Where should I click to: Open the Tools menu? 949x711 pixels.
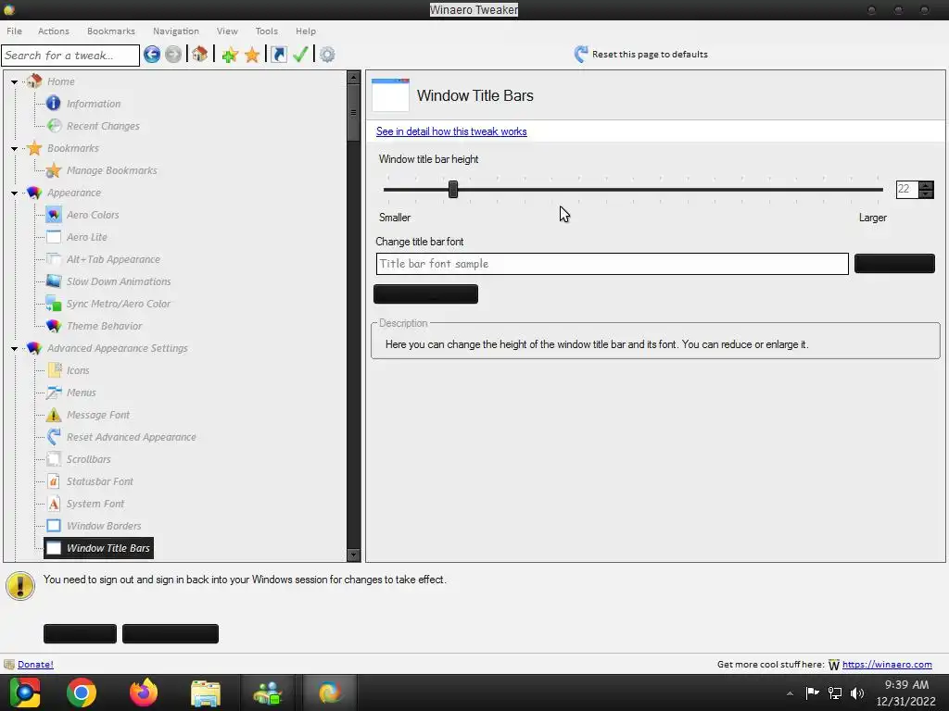click(x=266, y=31)
